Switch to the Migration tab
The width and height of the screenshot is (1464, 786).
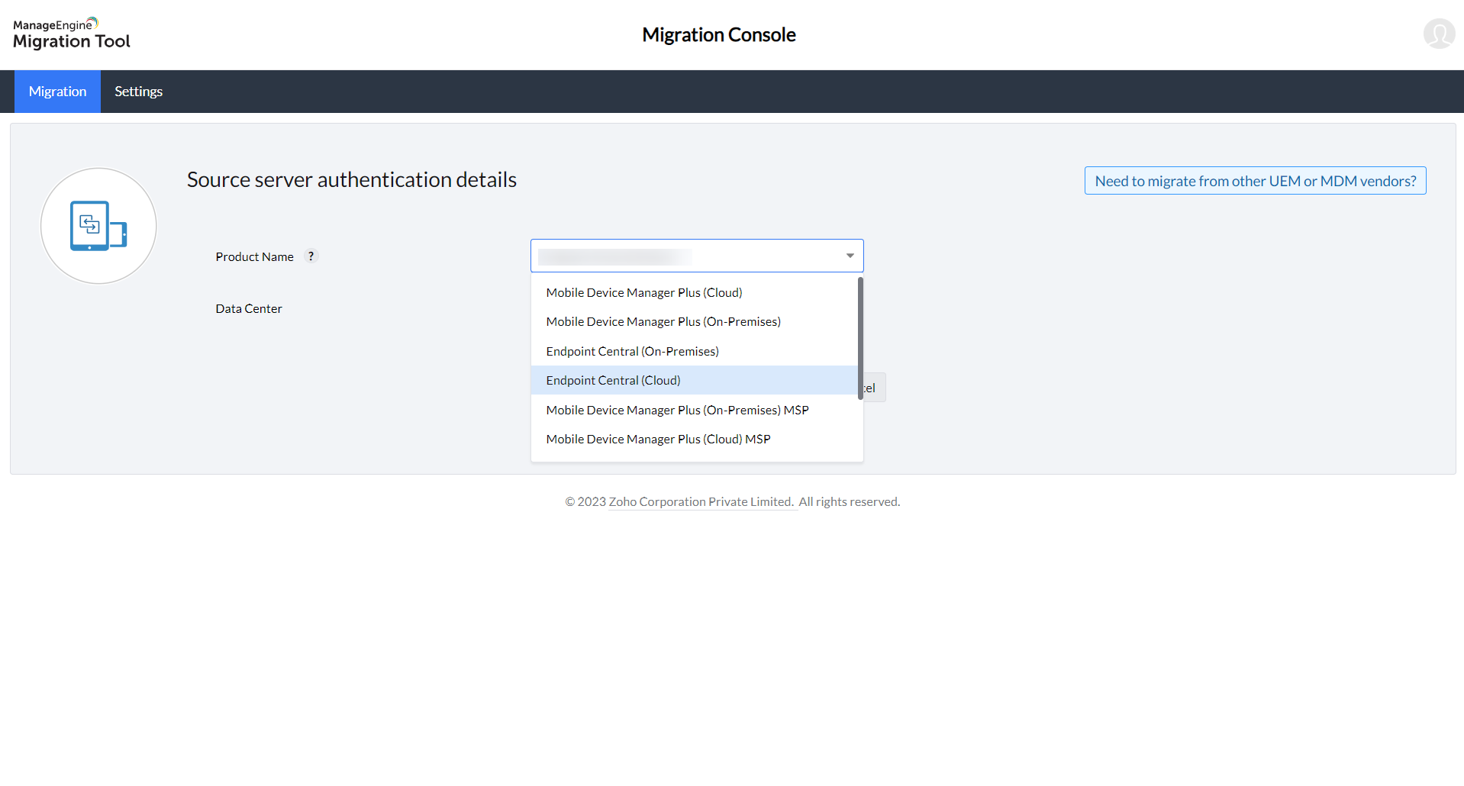(x=57, y=92)
